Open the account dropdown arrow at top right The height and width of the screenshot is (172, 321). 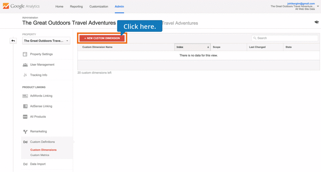click(318, 6)
